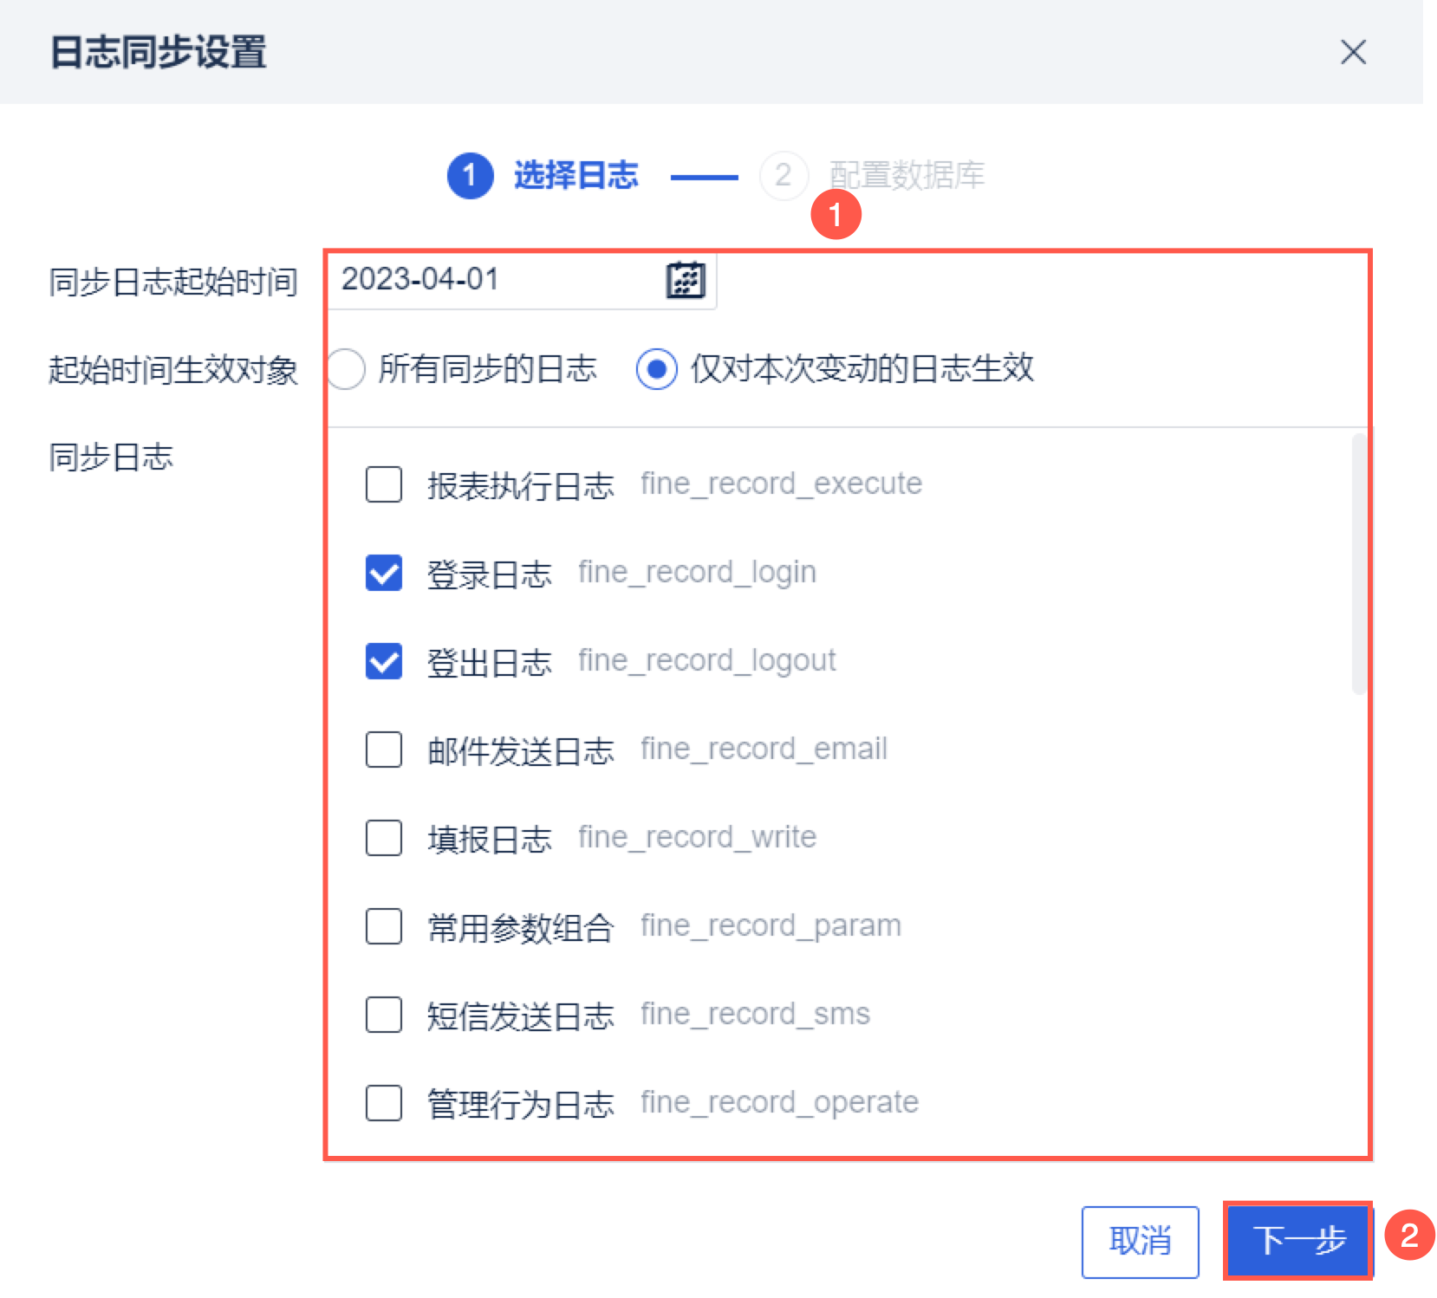
Task: Uncheck the 登出日志 checkbox
Action: tap(384, 661)
